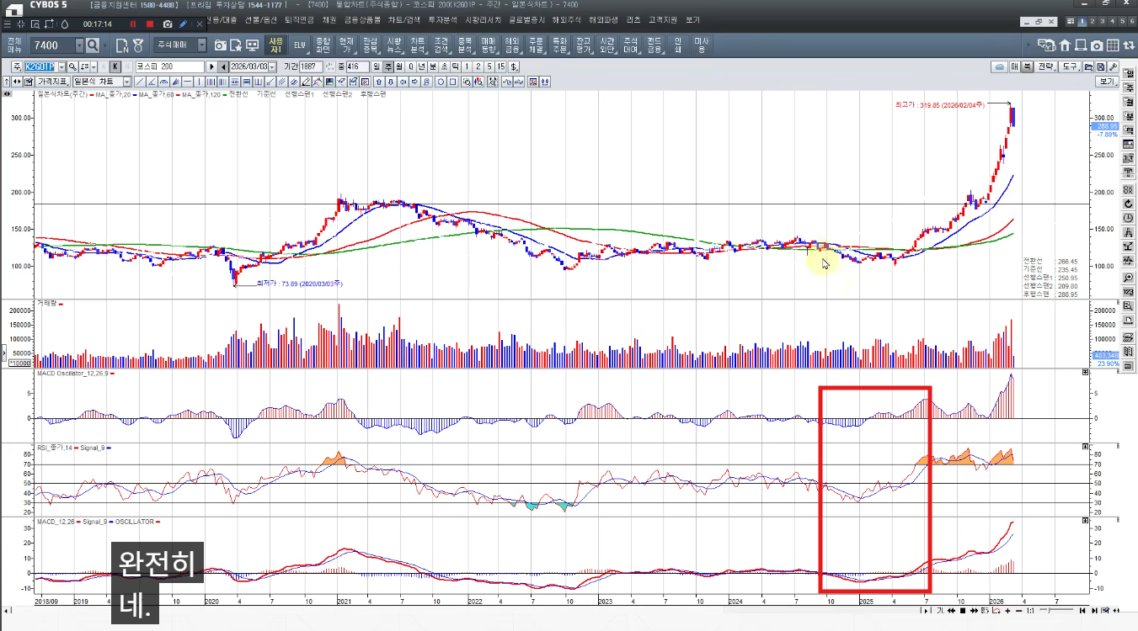Select the trend line drawing tool

(141, 82)
